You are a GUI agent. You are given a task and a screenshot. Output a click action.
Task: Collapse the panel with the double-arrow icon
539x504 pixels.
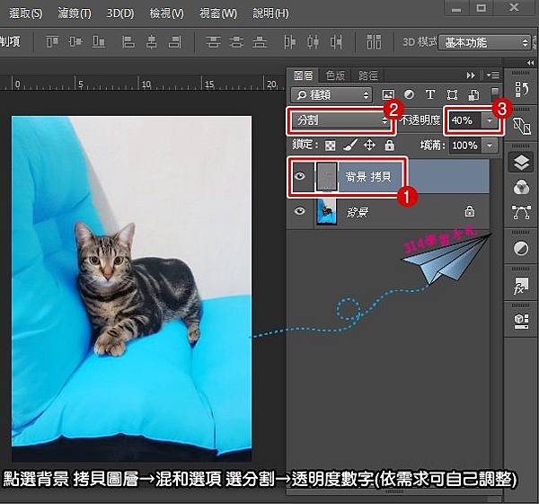tap(471, 75)
